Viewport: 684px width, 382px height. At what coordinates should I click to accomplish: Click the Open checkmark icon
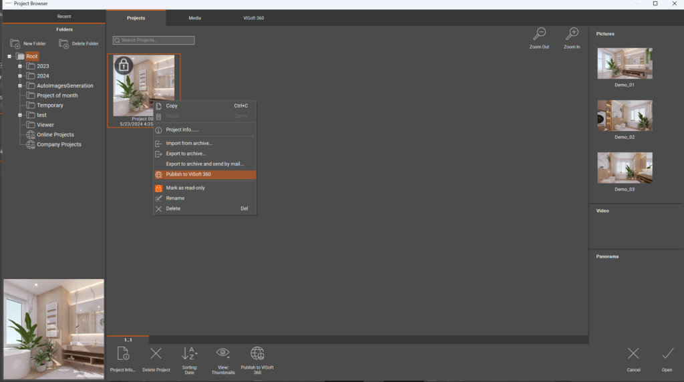click(x=667, y=353)
